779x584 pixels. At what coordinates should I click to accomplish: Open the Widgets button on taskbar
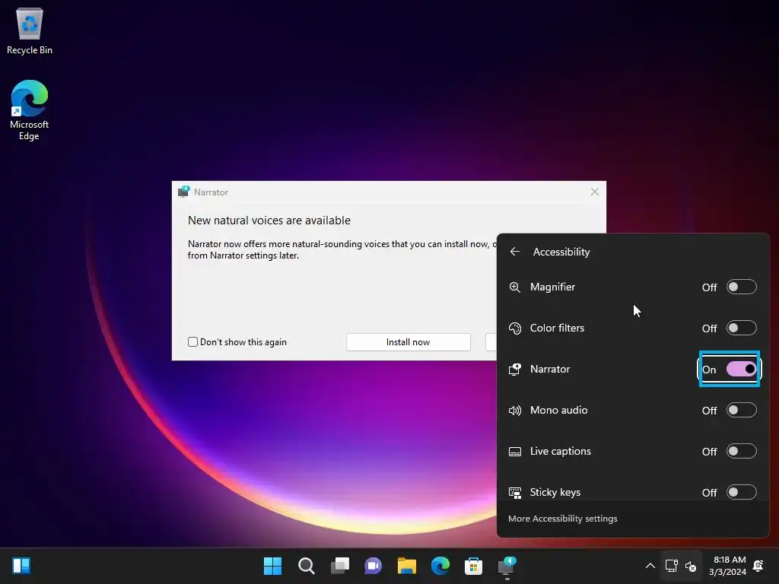pyautogui.click(x=21, y=566)
